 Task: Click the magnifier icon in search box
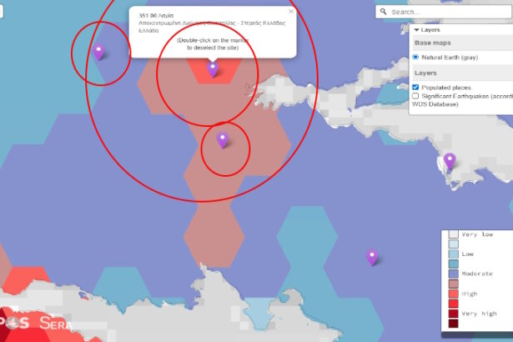click(x=384, y=13)
